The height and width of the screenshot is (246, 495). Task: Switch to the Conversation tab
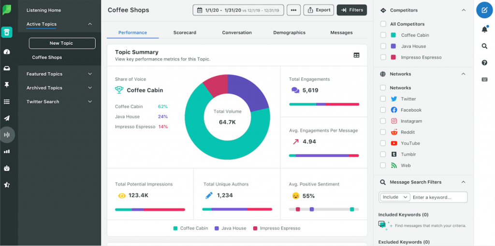click(x=237, y=32)
